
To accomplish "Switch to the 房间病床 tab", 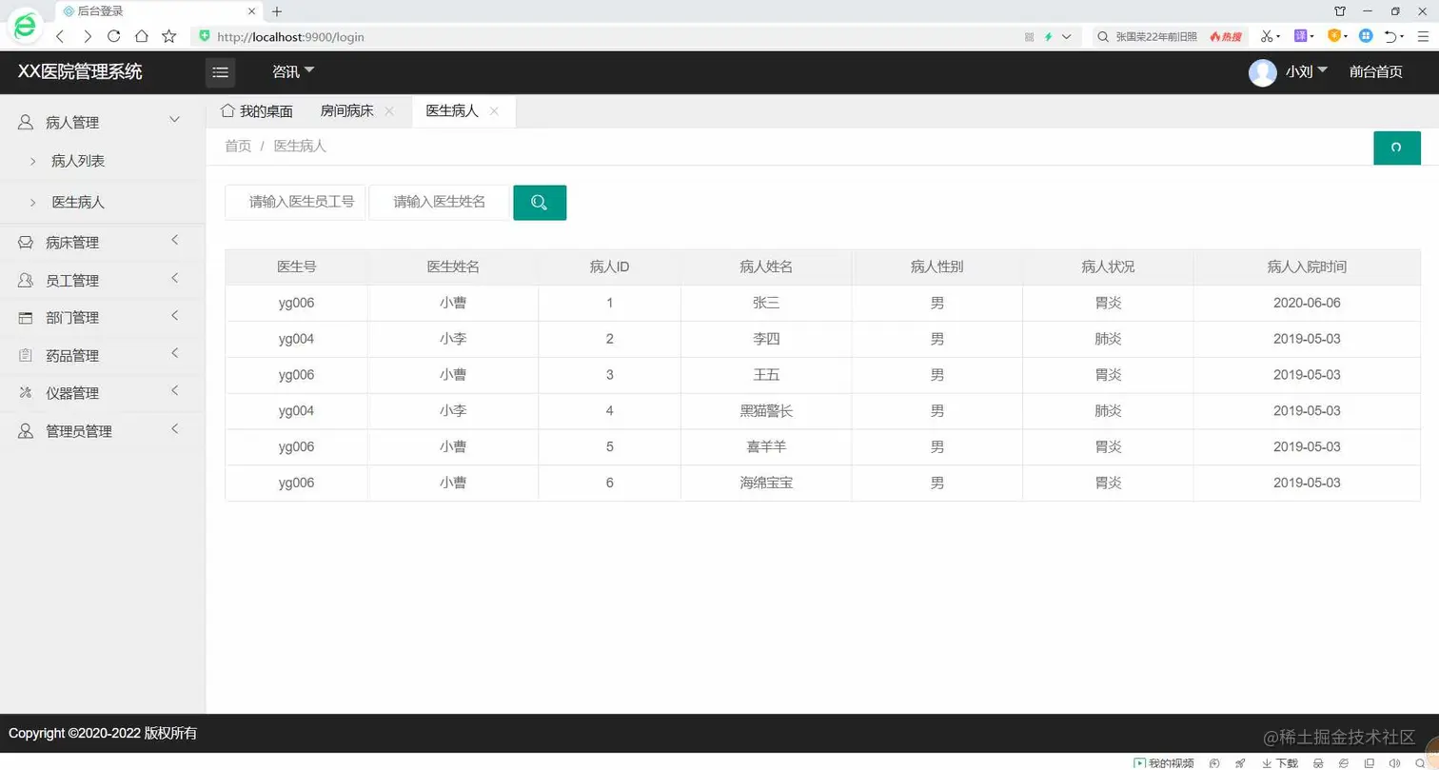I will (x=347, y=111).
